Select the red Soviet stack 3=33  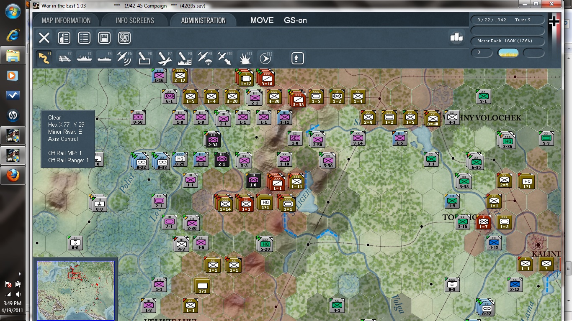(297, 98)
